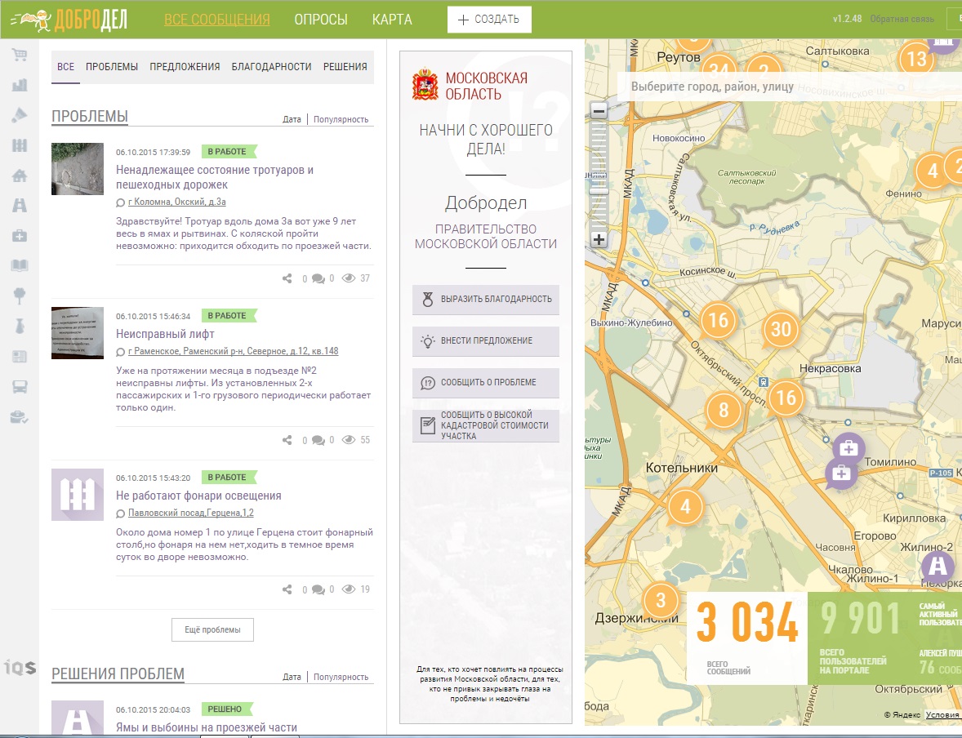The height and width of the screenshot is (738, 962).
Task: Open the Опросы menu item
Action: click(x=320, y=20)
